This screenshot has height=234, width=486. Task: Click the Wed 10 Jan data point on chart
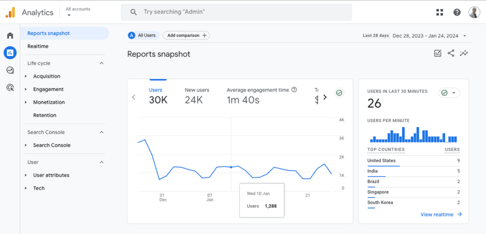231,167
